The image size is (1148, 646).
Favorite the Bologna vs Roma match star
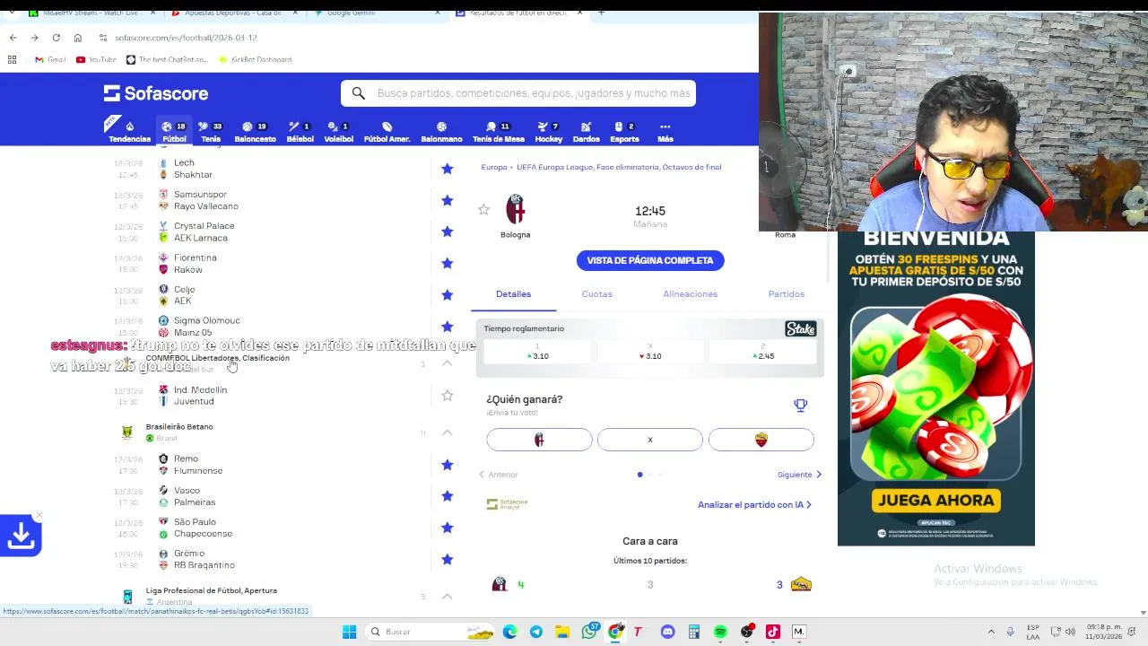coord(483,210)
